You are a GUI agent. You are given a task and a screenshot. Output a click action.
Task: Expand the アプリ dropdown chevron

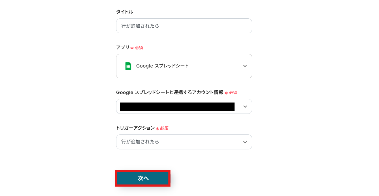(245, 66)
